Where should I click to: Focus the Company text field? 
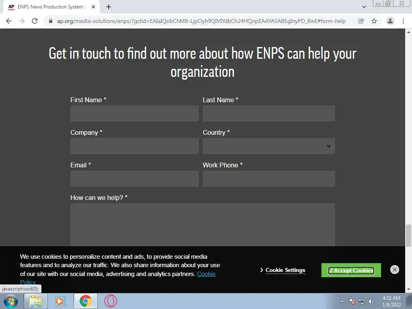pos(134,146)
